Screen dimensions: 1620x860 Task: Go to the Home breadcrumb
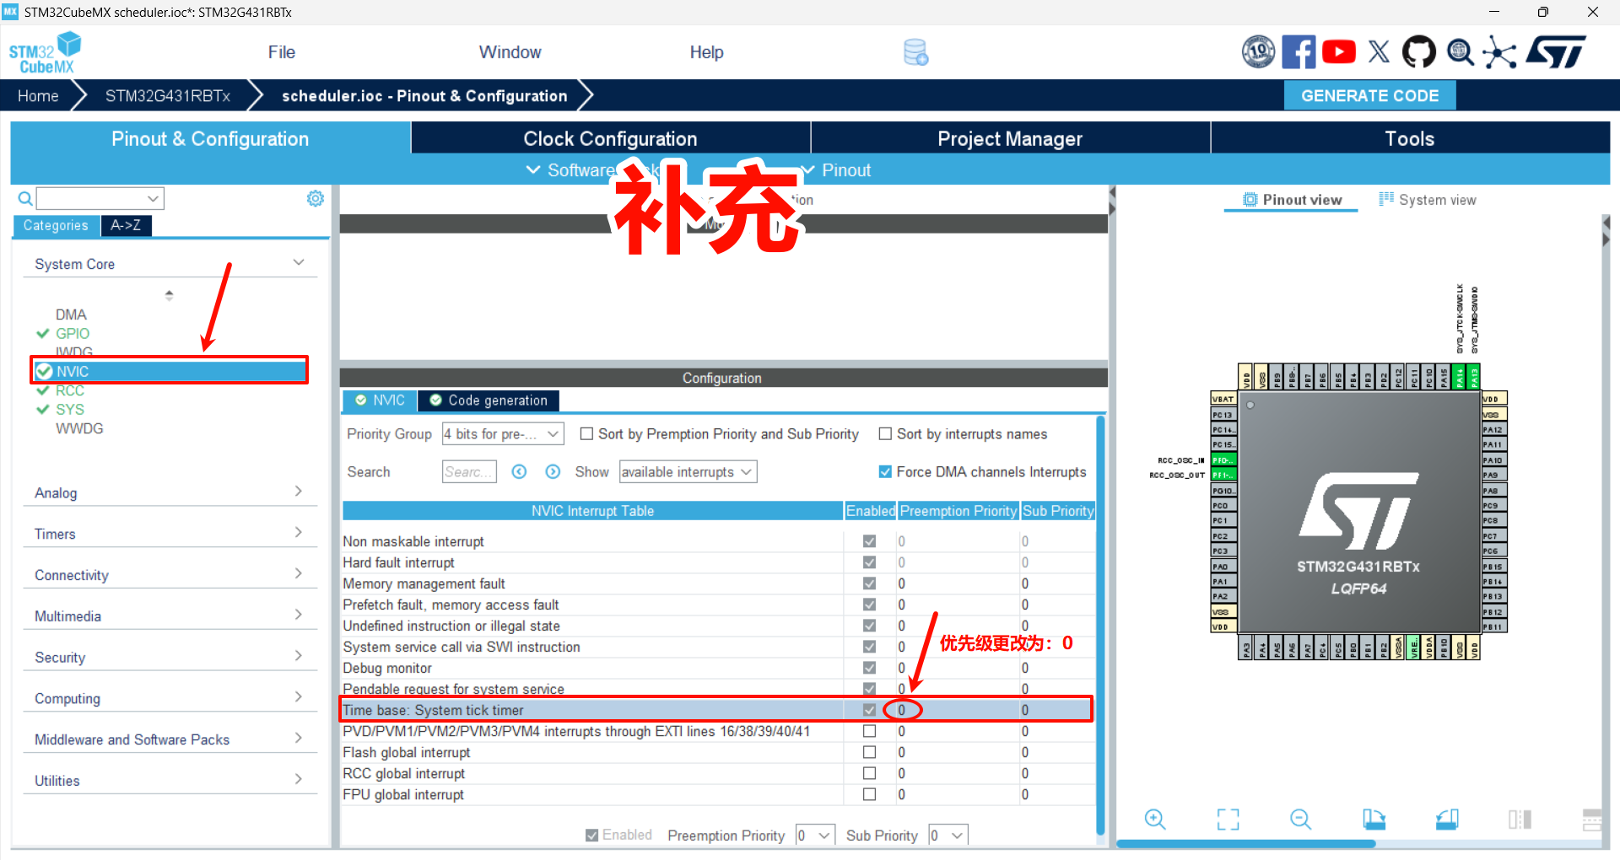pyautogui.click(x=38, y=95)
